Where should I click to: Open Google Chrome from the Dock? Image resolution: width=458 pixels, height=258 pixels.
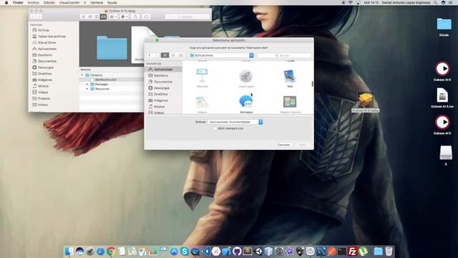click(111, 252)
